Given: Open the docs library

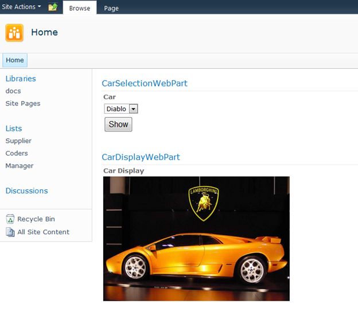Looking at the screenshot, I should [x=13, y=91].
